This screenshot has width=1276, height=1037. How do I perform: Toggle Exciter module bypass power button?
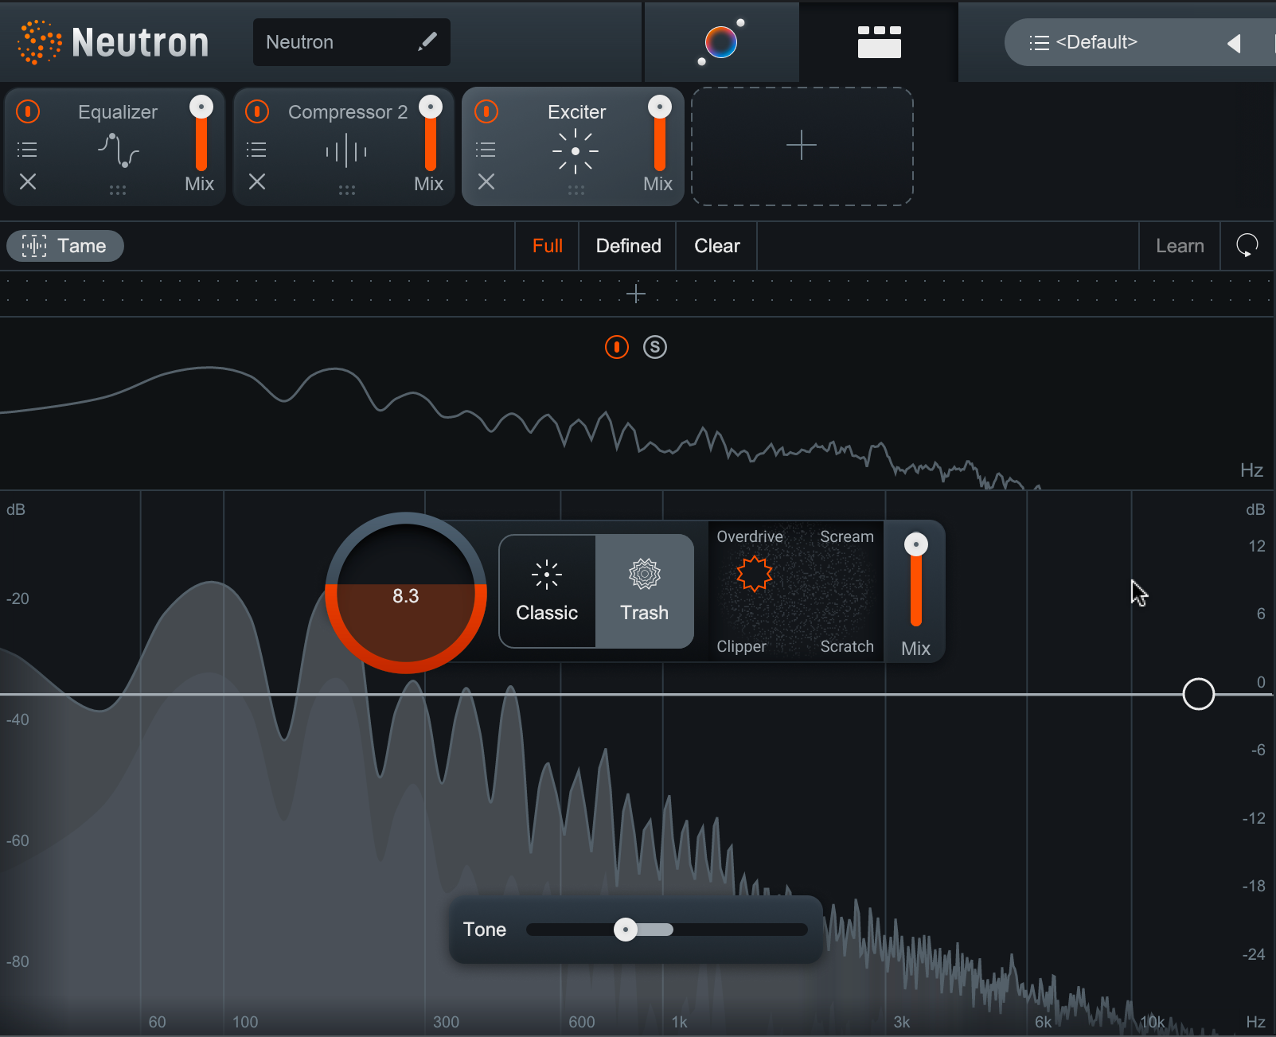click(486, 111)
